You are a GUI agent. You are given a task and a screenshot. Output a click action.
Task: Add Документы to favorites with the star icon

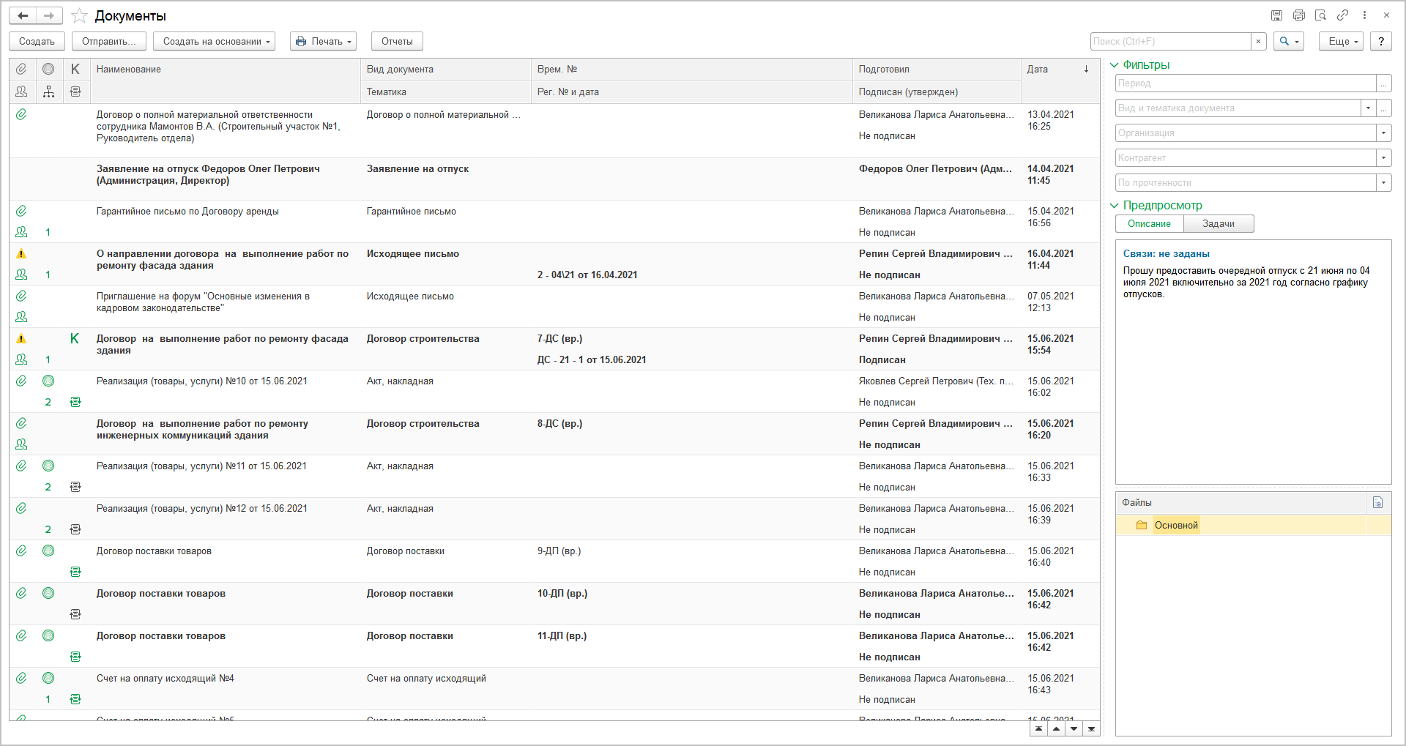(x=80, y=16)
